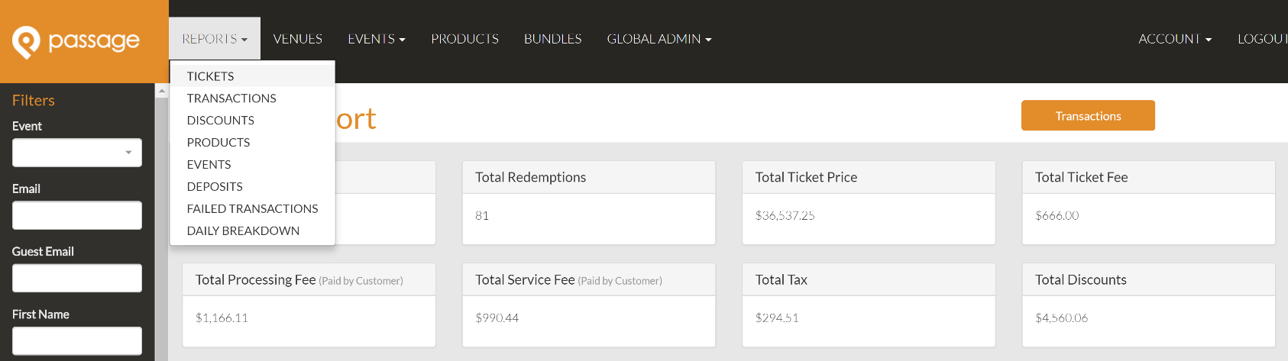Select Daily Breakdown report

coord(252,231)
